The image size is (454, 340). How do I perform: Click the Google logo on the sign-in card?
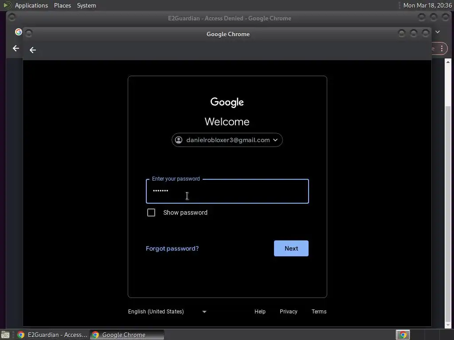[227, 102]
